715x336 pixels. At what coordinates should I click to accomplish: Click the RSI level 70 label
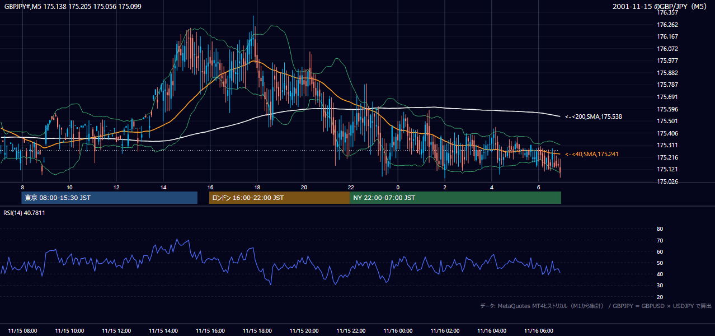click(660, 240)
